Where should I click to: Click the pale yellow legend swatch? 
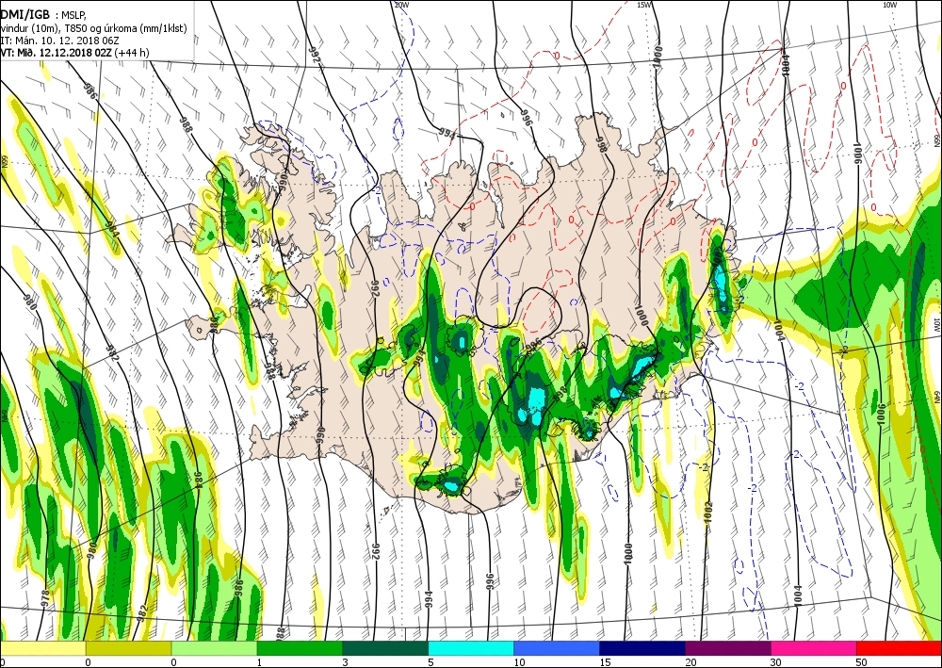tap(42, 648)
